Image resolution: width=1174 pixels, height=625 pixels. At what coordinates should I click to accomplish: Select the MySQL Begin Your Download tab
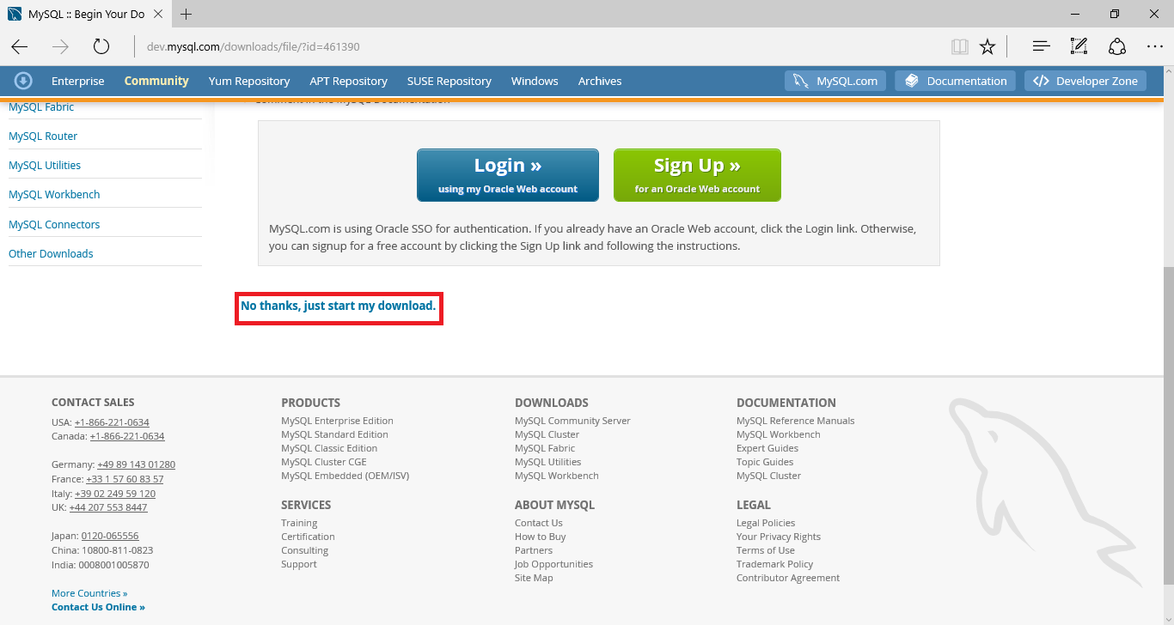point(84,14)
